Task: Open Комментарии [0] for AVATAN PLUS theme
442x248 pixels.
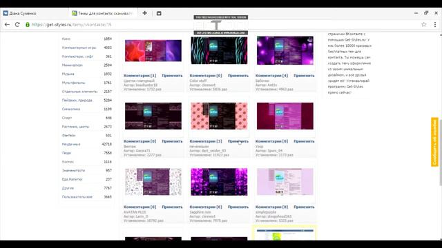Action: click(x=140, y=207)
